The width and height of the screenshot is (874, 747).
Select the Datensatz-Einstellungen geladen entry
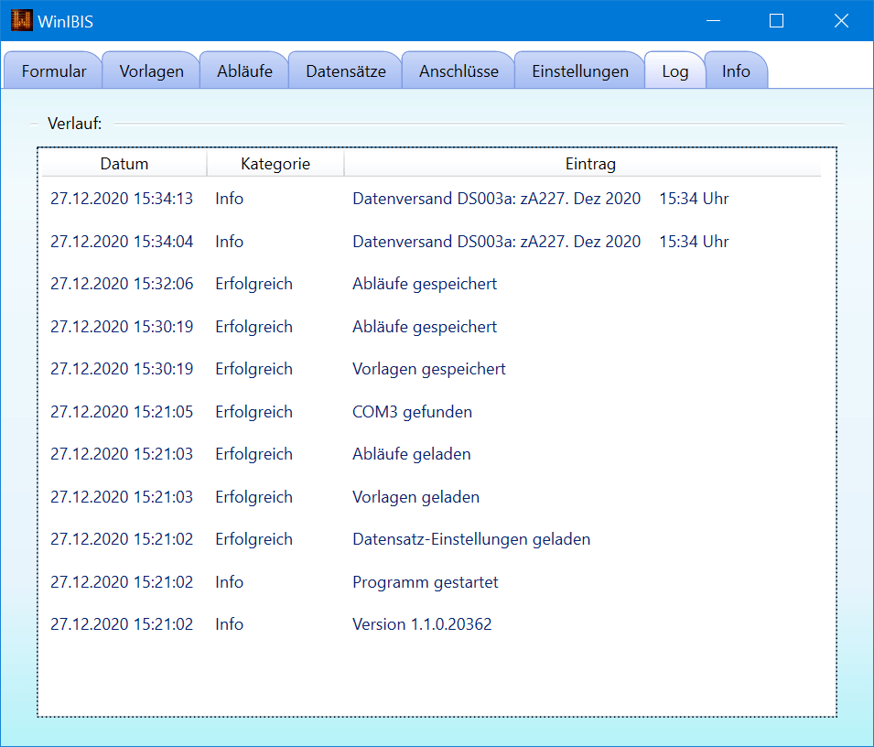(471, 539)
